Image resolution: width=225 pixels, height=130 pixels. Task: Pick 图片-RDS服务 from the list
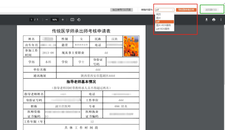(163, 25)
